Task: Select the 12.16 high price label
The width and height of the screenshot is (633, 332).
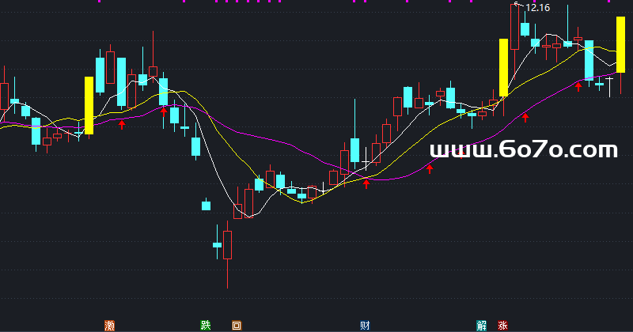Action: tap(538, 8)
